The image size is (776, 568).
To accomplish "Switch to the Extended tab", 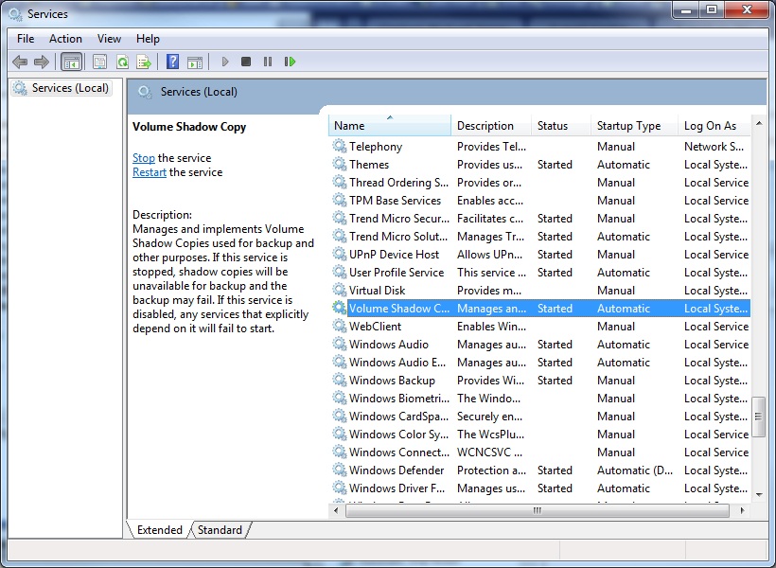I will click(159, 530).
